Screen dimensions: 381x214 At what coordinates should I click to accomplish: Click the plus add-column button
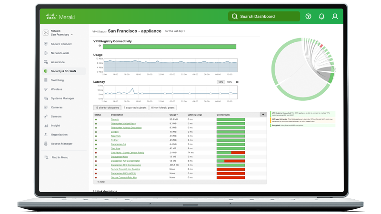[263, 115]
